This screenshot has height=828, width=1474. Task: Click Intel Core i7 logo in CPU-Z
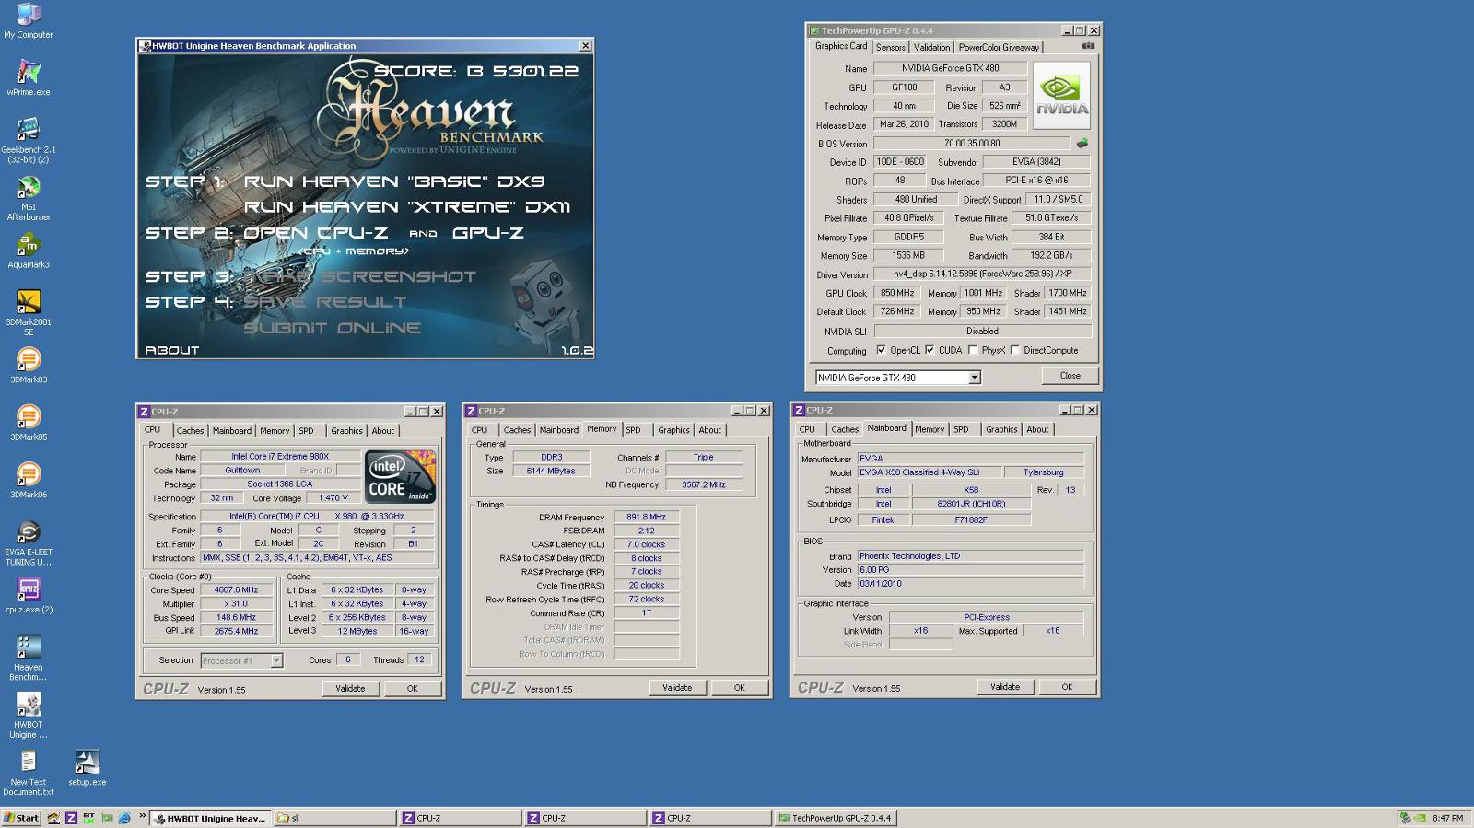click(x=400, y=476)
